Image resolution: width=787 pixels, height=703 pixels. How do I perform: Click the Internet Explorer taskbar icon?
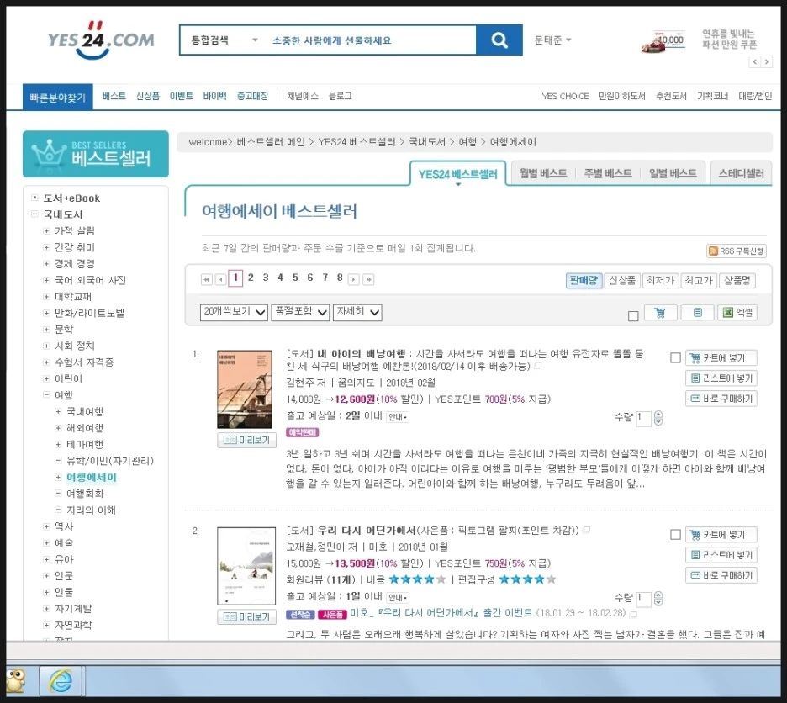tap(61, 681)
